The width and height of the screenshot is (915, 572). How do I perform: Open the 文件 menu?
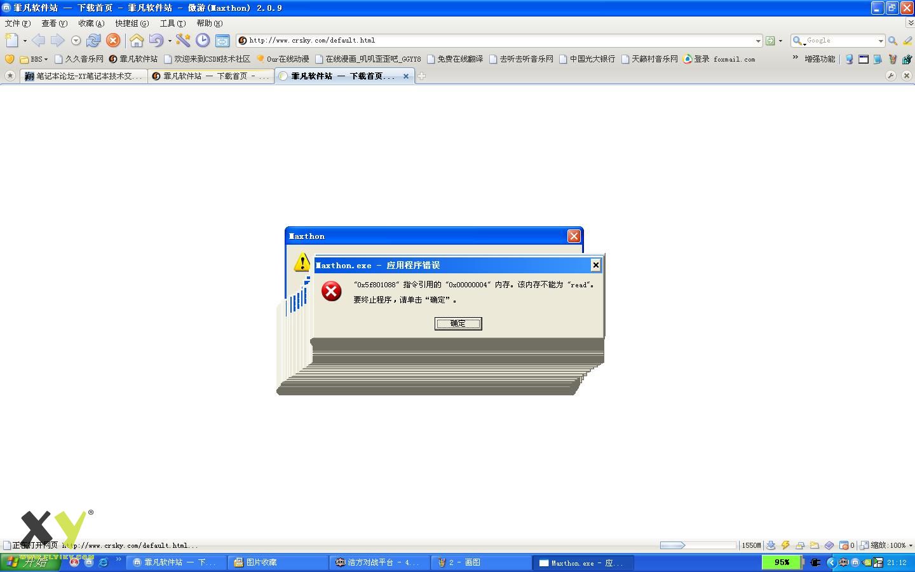(x=17, y=24)
